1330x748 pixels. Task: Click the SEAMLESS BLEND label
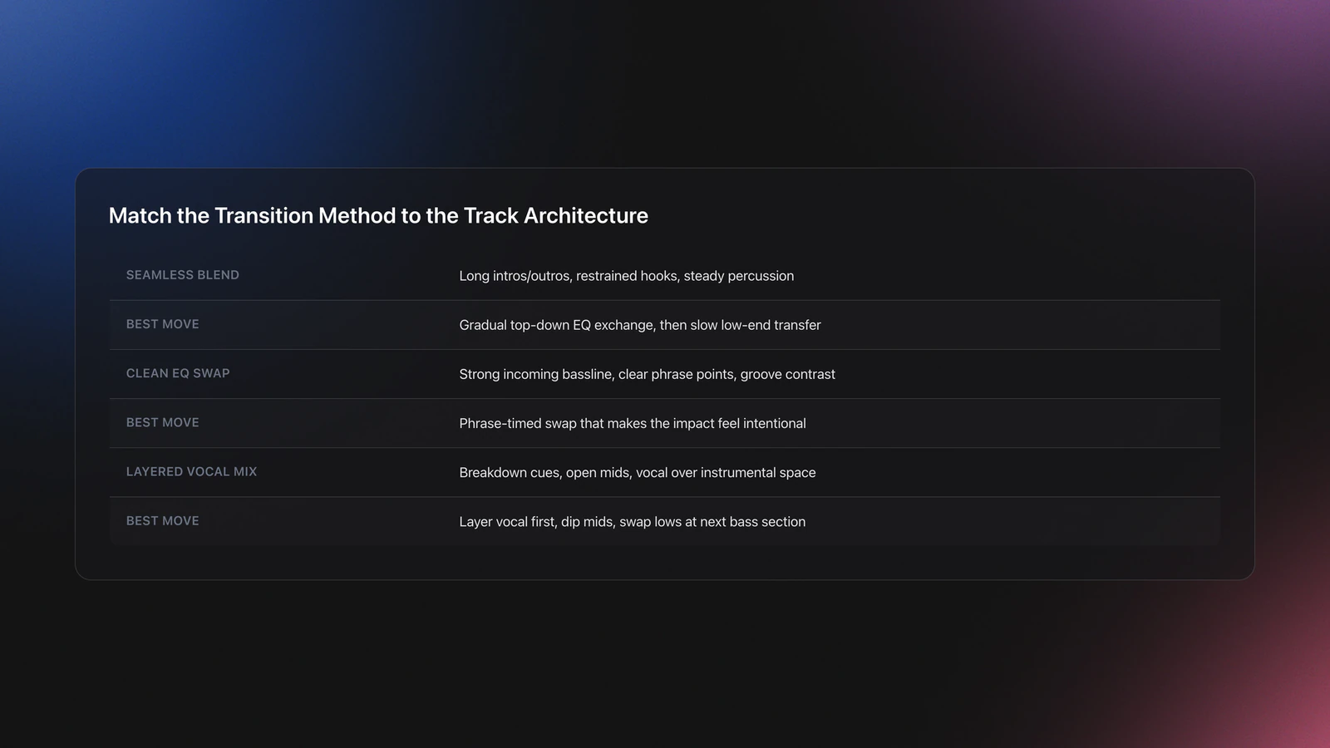[183, 275]
